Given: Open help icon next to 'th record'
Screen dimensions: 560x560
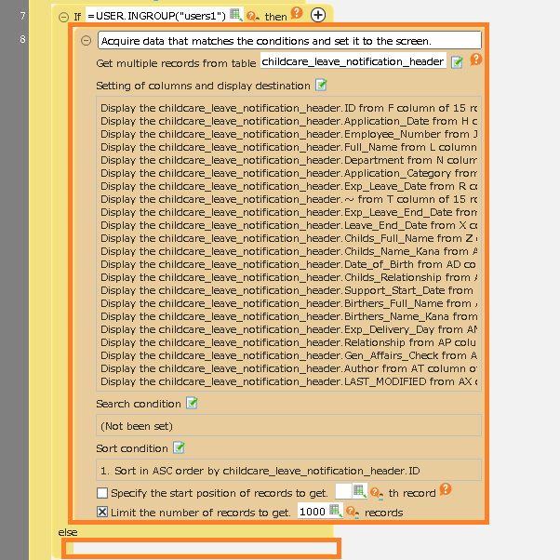Looking at the screenshot, I should point(446,489).
